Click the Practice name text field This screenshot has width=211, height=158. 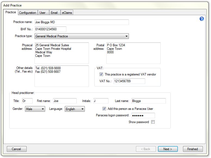[x=82, y=22]
